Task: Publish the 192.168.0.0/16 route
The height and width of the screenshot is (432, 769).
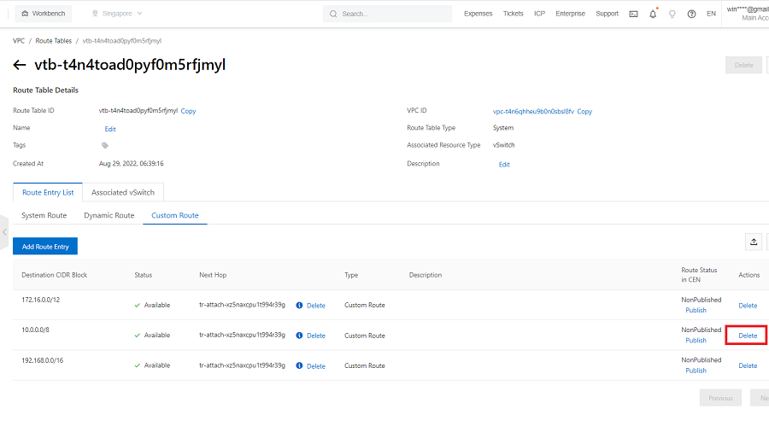Action: coord(696,371)
